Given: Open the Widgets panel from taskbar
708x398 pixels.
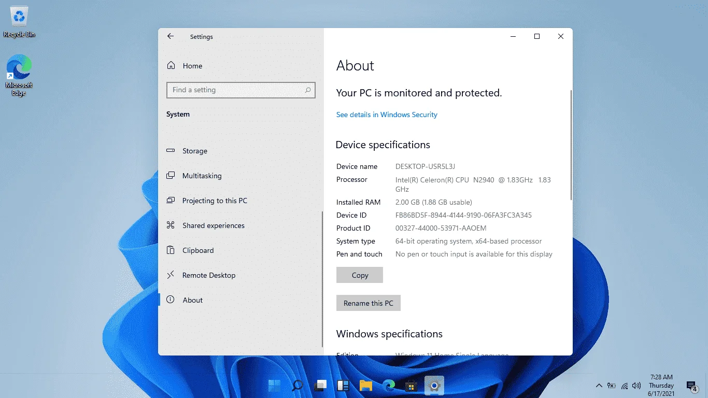Looking at the screenshot, I should [x=343, y=385].
